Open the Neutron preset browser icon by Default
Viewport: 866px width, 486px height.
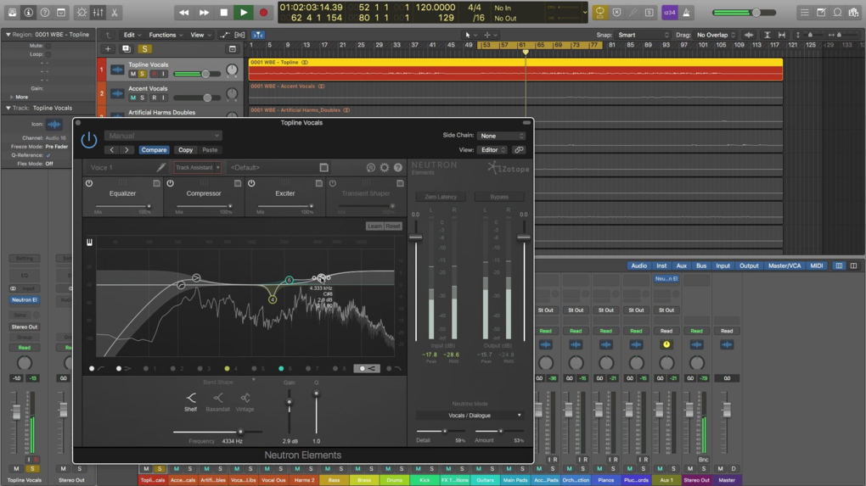(323, 168)
